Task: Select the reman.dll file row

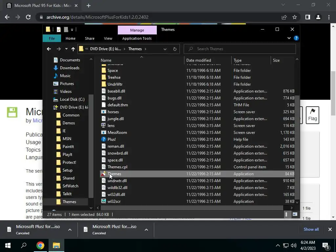Action: click(x=197, y=146)
